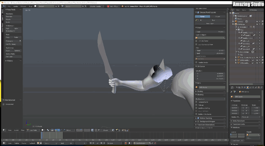Viewport: 265px width, 146px height.
Task: Toggle Motion Tracking checkbox
Action: coord(198,118)
